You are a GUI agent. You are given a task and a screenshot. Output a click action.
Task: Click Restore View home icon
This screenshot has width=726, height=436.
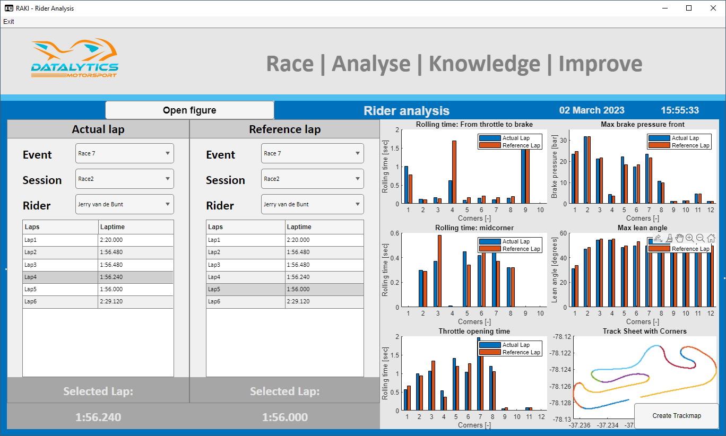point(711,239)
